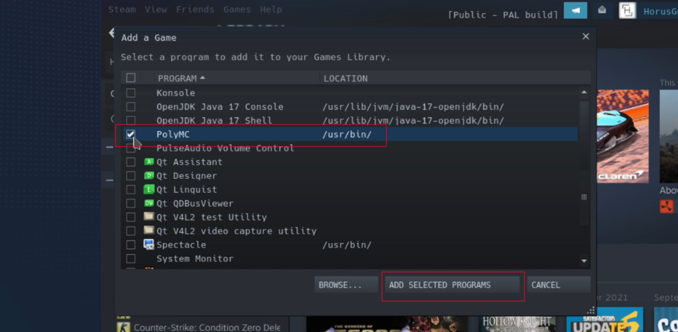Screen dimensions: 678x332
Task: Click the CANCEL button
Action: coord(559,285)
